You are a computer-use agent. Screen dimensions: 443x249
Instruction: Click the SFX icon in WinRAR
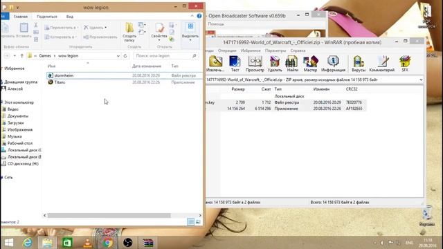405,64
